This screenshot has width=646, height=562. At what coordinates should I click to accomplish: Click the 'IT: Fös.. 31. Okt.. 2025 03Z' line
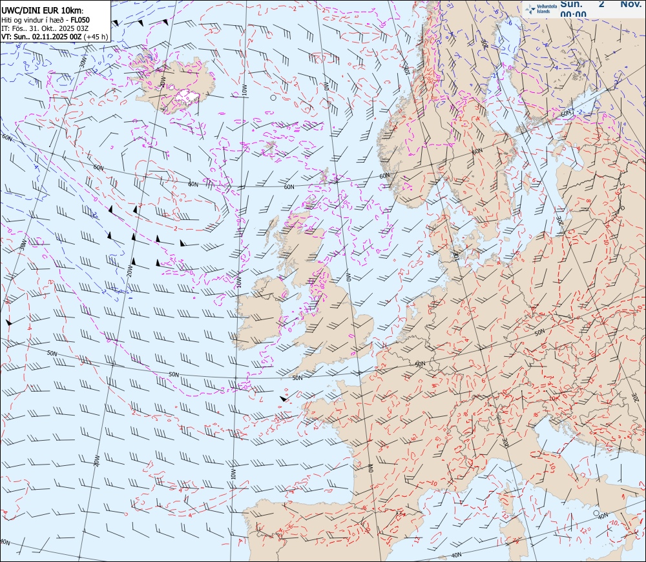click(45, 28)
